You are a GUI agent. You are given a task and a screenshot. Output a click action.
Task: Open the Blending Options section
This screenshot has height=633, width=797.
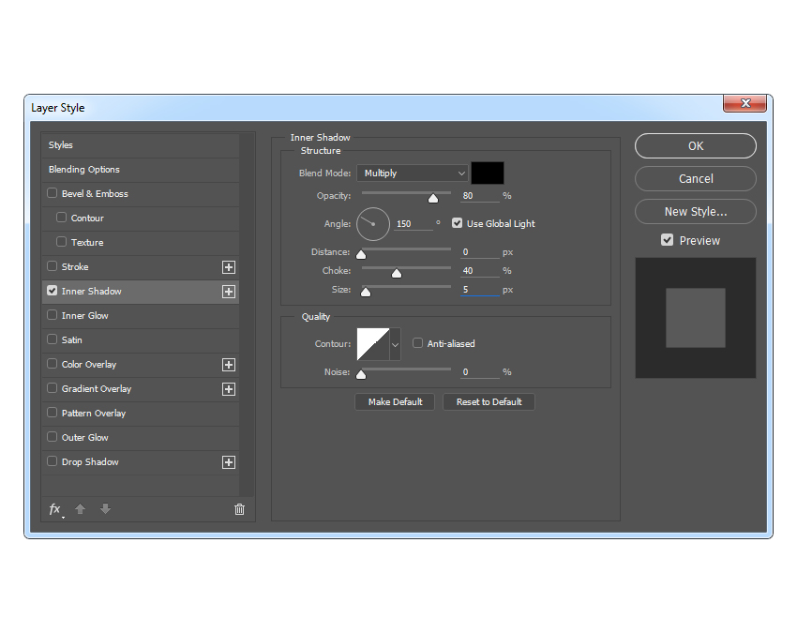pyautogui.click(x=84, y=170)
